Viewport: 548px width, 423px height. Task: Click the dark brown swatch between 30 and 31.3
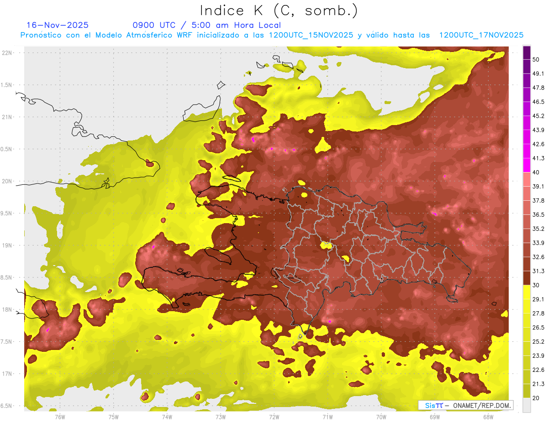pos(527,278)
